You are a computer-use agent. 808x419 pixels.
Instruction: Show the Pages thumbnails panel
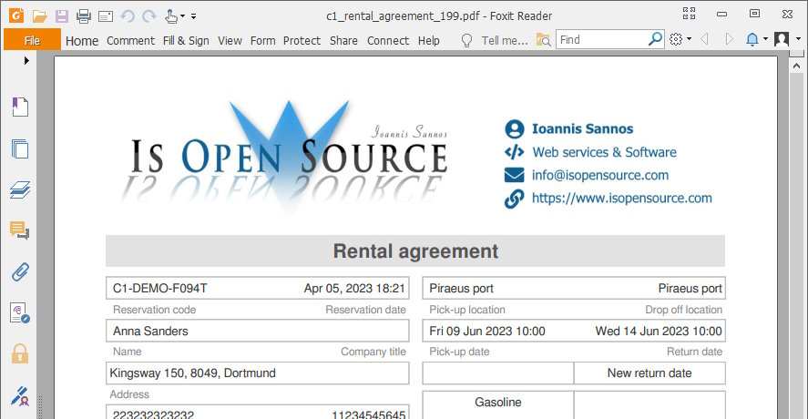coord(19,148)
